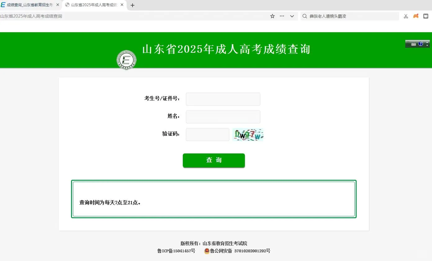The height and width of the screenshot is (261, 432).
Task: Click the drag handle dots on keyboard widget
Action: tap(407, 44)
